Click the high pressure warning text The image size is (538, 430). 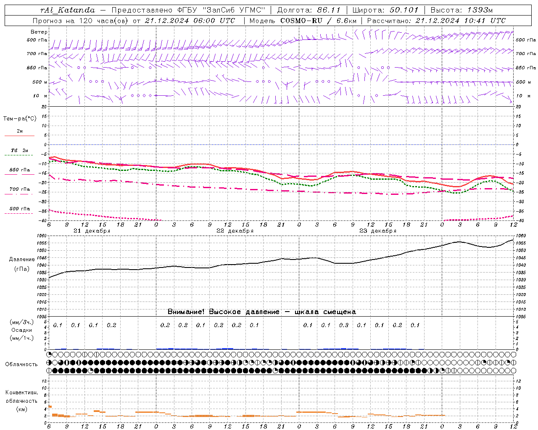coord(261,312)
